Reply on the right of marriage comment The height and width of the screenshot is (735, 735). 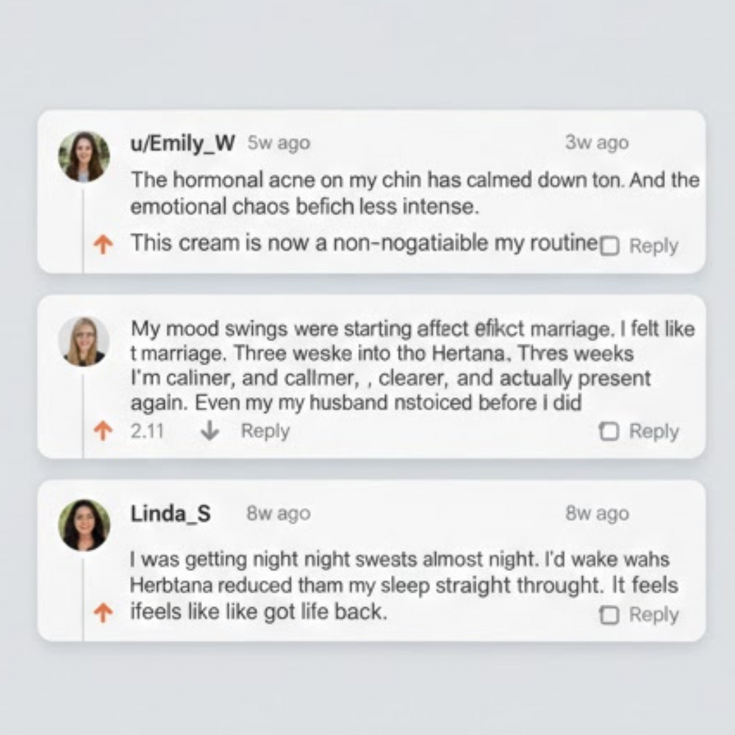[x=653, y=431]
